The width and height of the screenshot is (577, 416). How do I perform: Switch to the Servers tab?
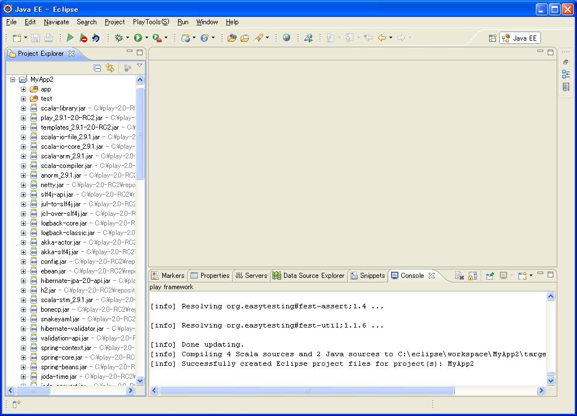click(x=252, y=276)
